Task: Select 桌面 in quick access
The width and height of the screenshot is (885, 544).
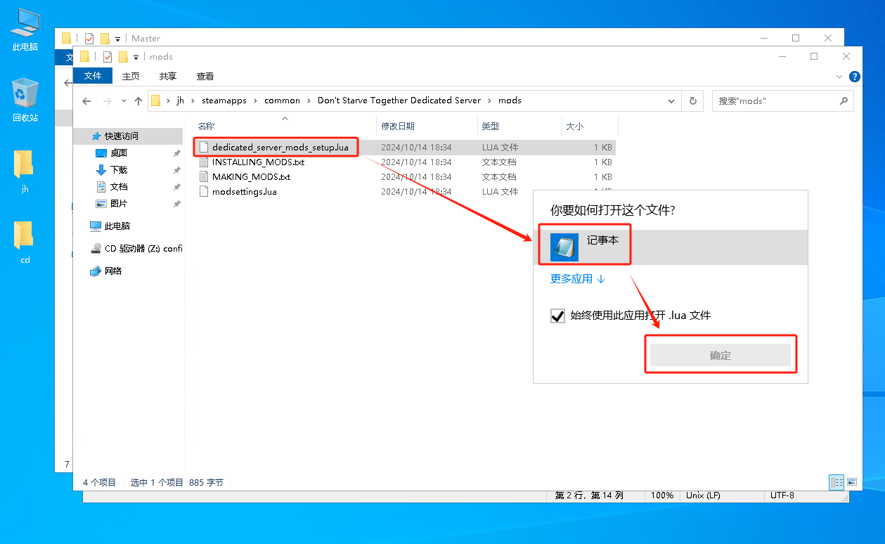Action: coord(119,153)
